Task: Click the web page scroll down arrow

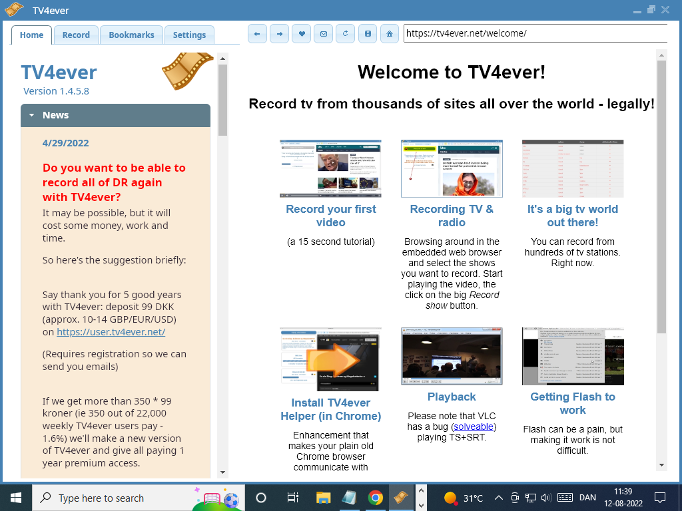Action: [x=661, y=465]
